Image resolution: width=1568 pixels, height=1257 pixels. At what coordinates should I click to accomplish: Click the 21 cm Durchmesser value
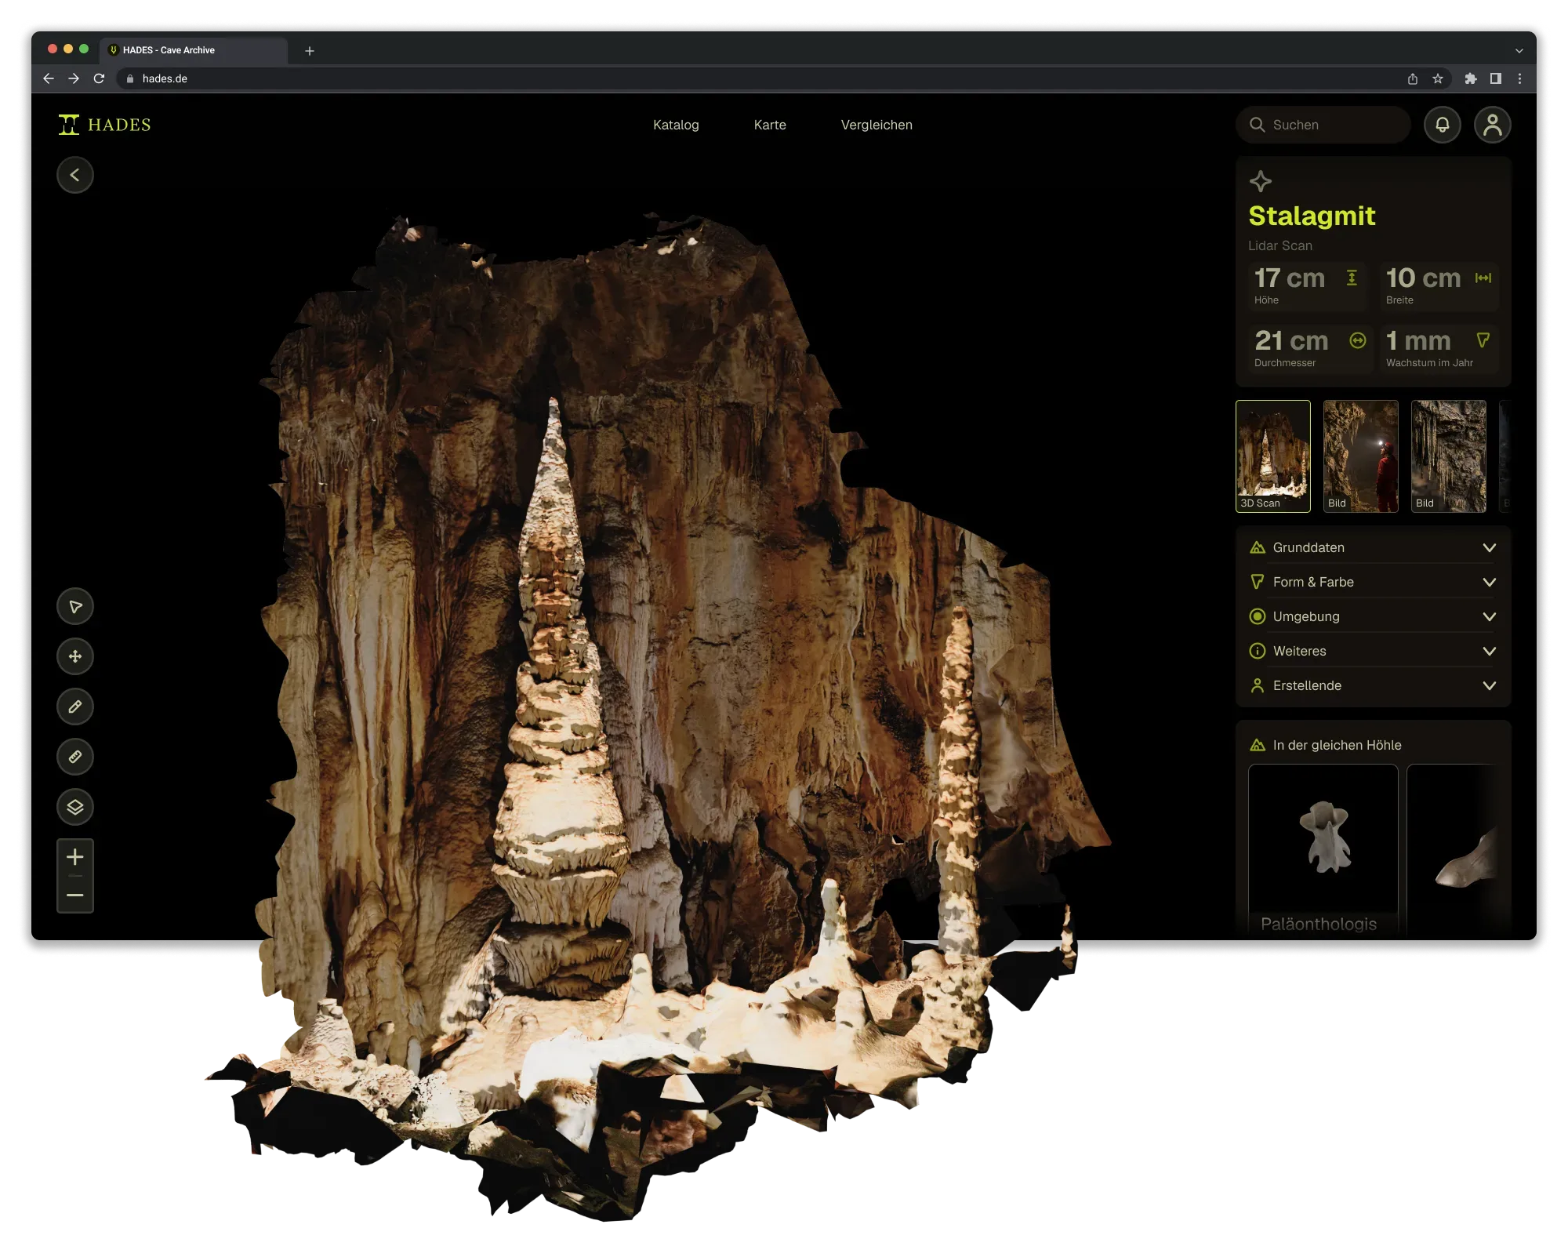coord(1291,340)
